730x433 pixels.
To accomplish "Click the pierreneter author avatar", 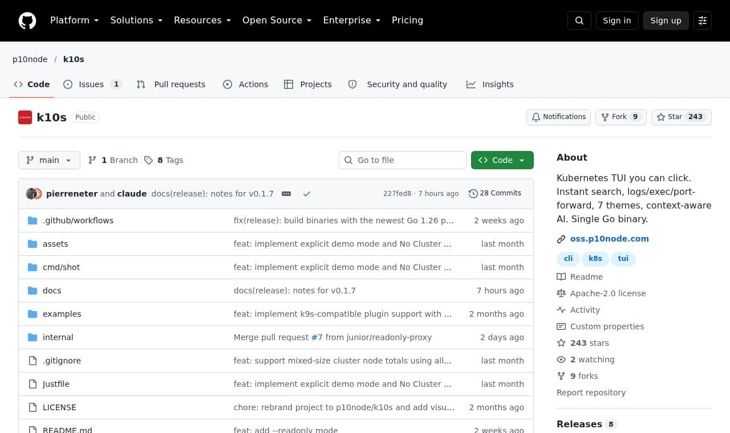I will pos(31,194).
